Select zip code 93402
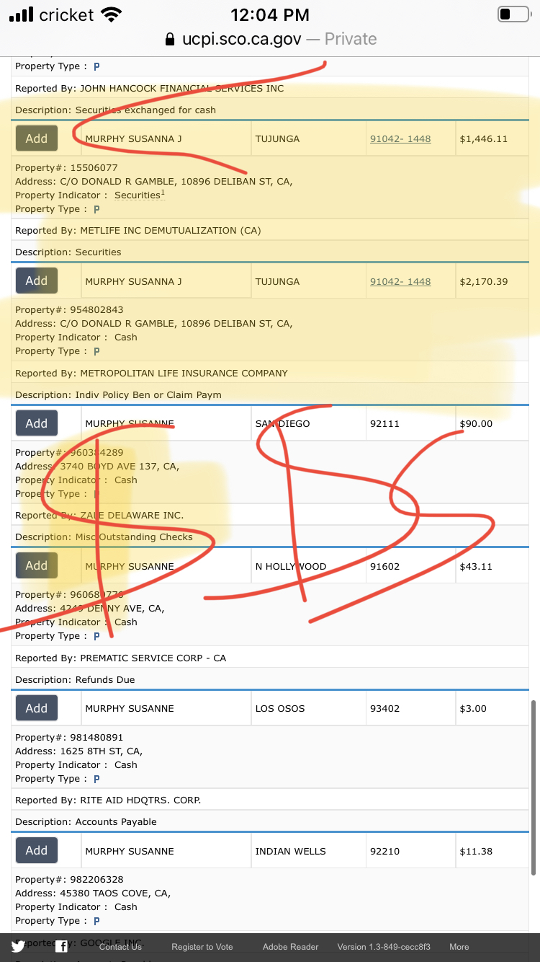 (384, 708)
